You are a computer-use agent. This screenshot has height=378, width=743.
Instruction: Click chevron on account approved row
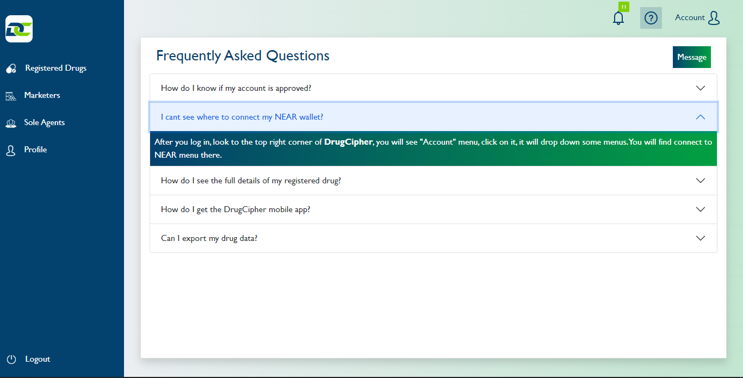coord(701,88)
